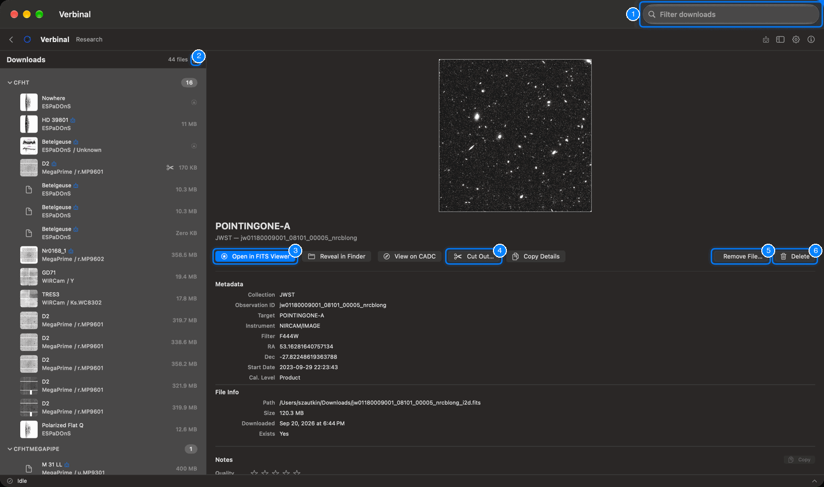Switch to the Research tab
This screenshot has width=824, height=487.
tap(89, 40)
